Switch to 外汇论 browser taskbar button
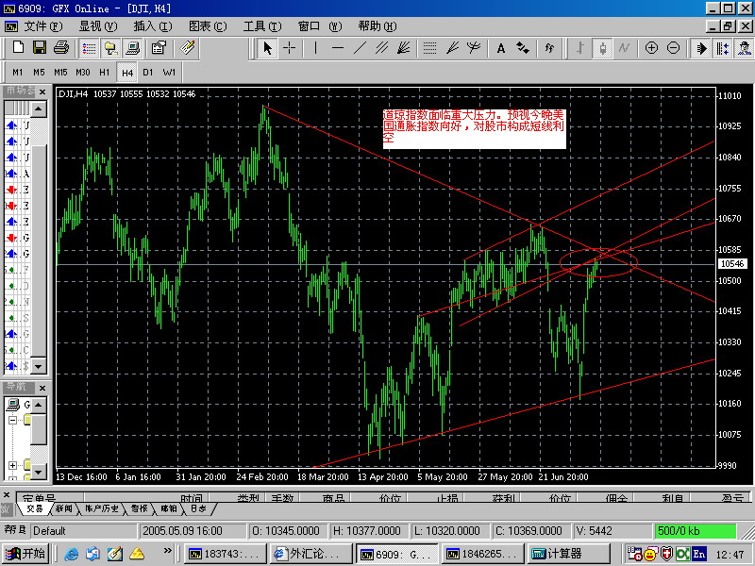Image resolution: width=755 pixels, height=566 pixels. pos(310,554)
